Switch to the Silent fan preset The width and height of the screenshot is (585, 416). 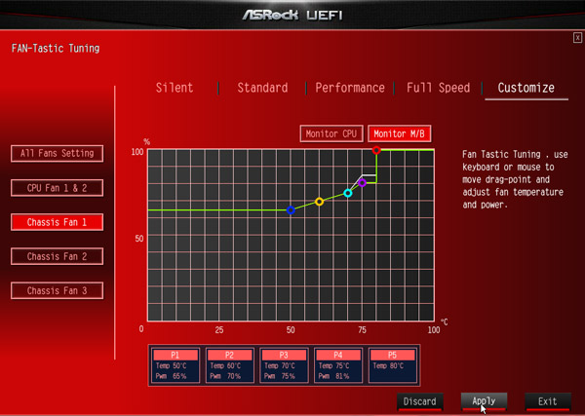[x=175, y=88]
